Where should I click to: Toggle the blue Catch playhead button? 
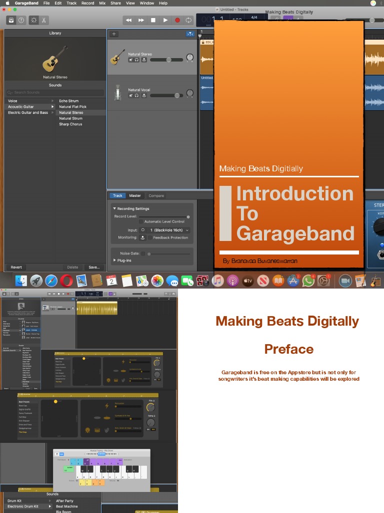[x=190, y=34]
